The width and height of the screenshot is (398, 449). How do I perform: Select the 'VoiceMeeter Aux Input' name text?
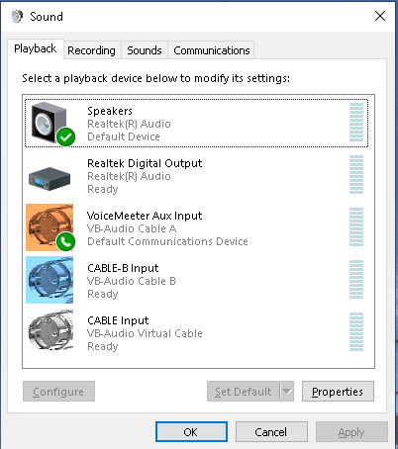[x=145, y=216]
